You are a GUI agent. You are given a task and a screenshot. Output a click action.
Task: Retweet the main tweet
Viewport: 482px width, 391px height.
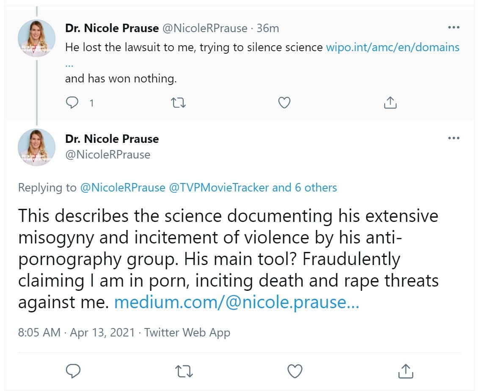click(184, 371)
